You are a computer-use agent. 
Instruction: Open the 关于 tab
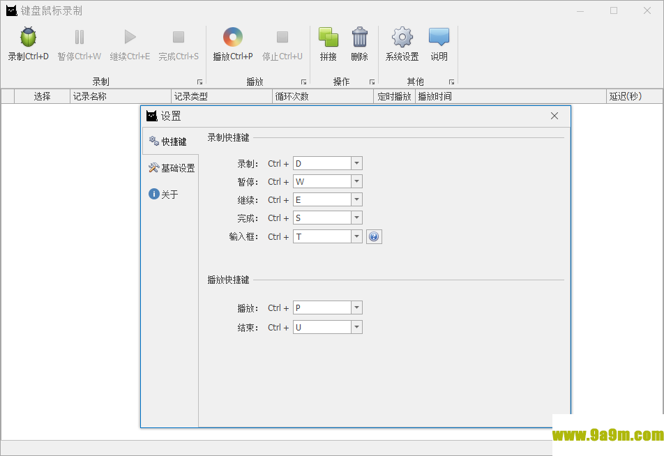163,195
